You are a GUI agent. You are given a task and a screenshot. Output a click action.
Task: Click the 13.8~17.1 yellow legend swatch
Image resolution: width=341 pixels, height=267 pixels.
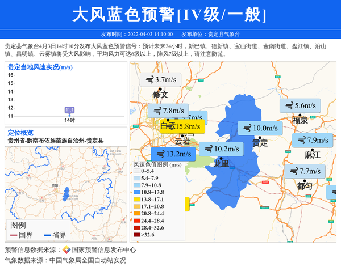(138, 200)
